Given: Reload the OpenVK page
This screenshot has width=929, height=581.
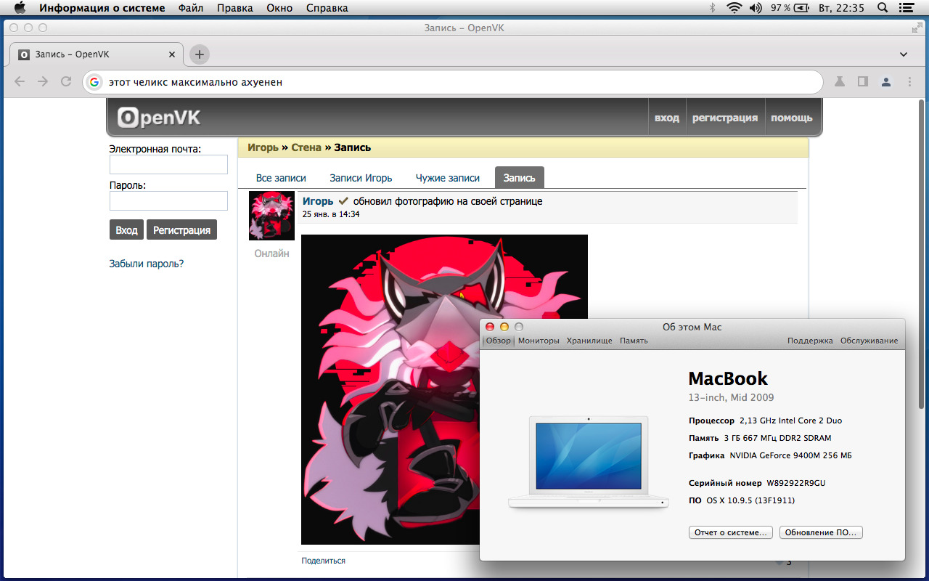Looking at the screenshot, I should coord(66,82).
